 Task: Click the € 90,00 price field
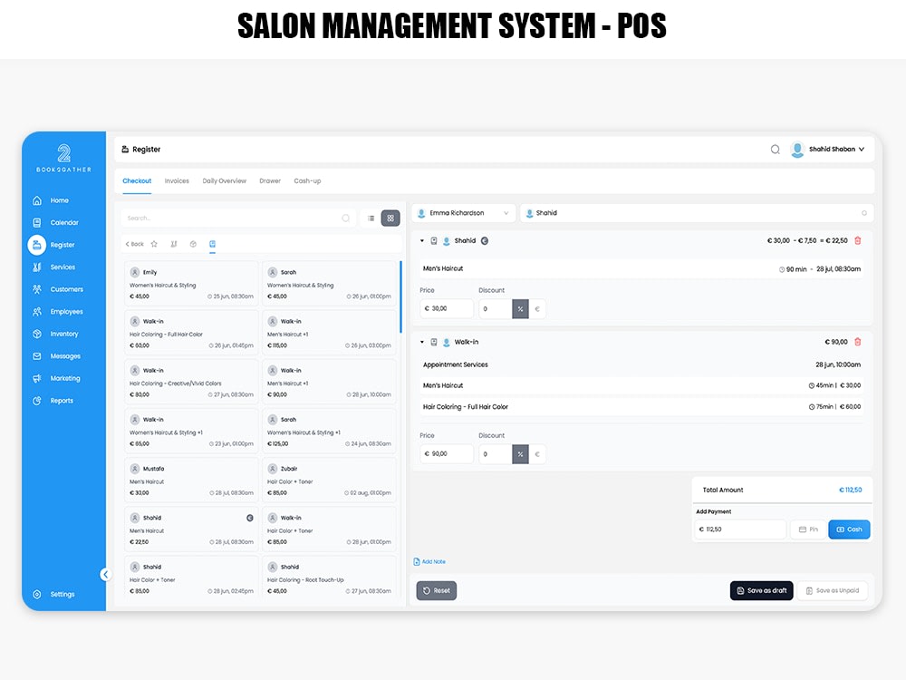pyautogui.click(x=447, y=454)
